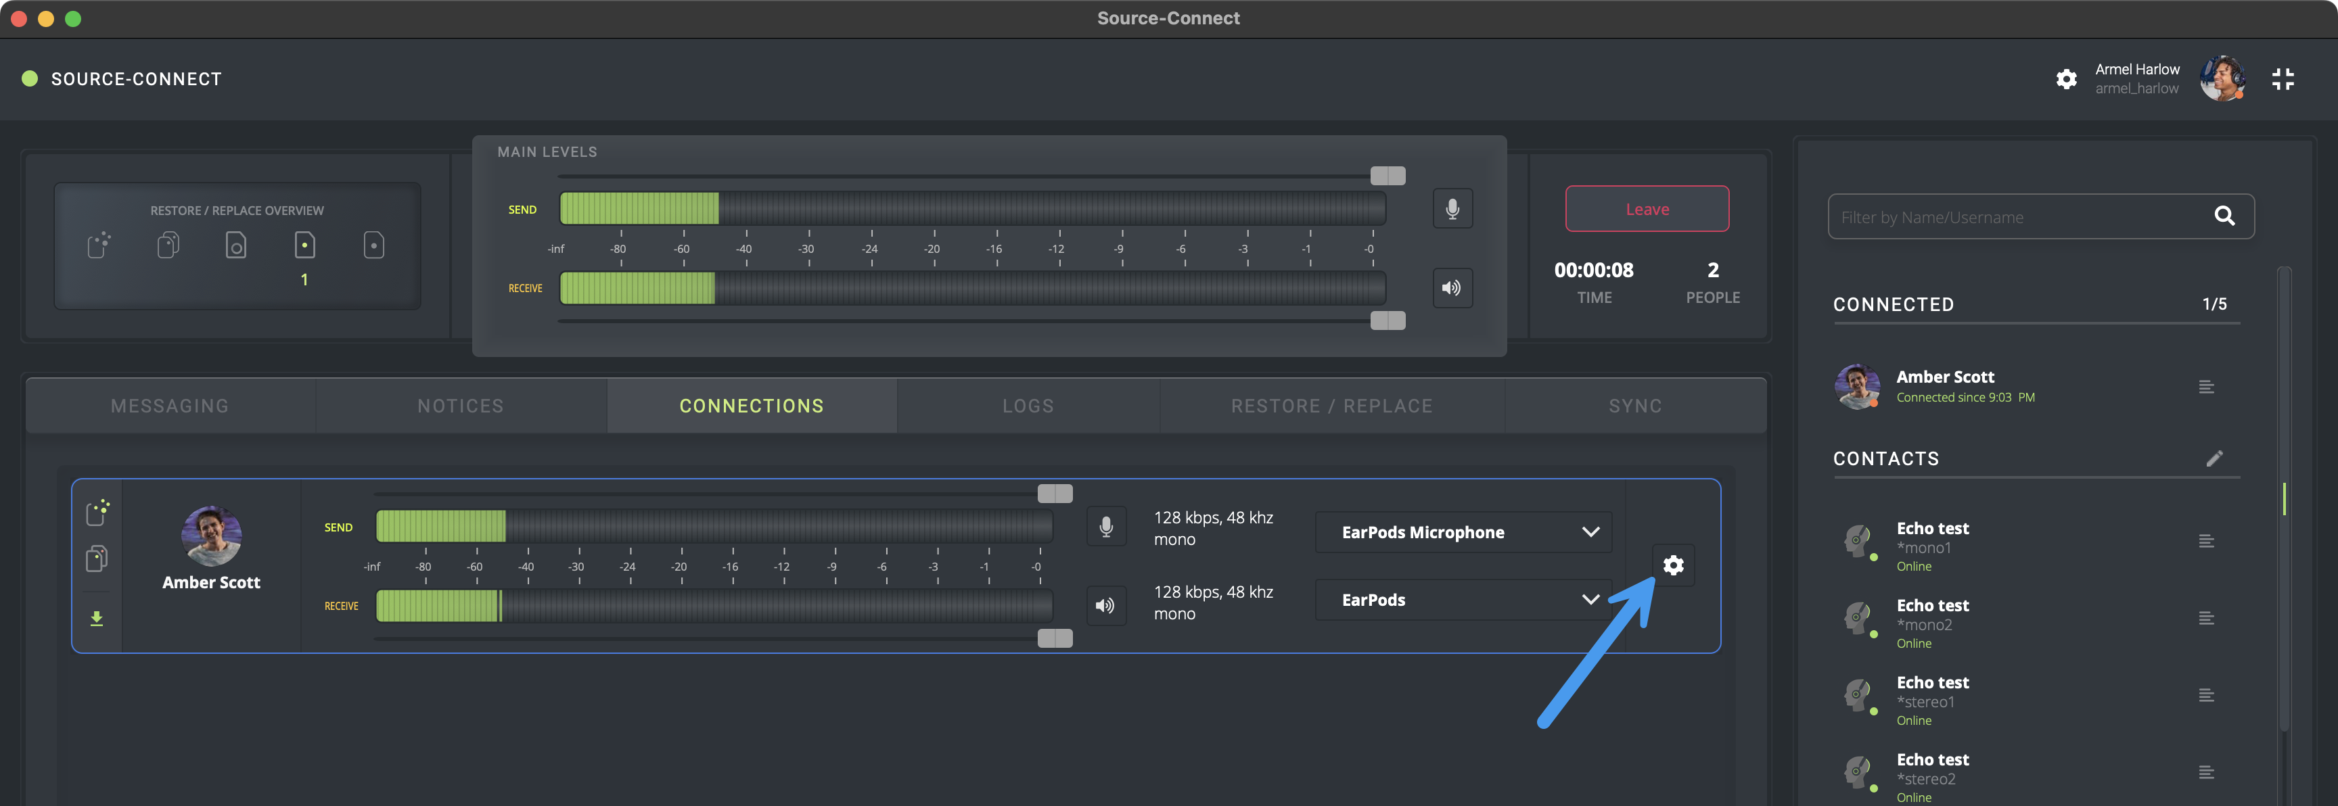Open menu icon for Echo test *mono1
2338x806 pixels.
point(2206,542)
